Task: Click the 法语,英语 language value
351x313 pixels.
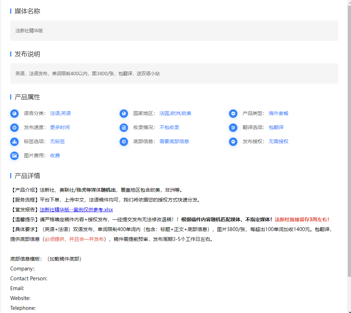Action: (x=60, y=113)
